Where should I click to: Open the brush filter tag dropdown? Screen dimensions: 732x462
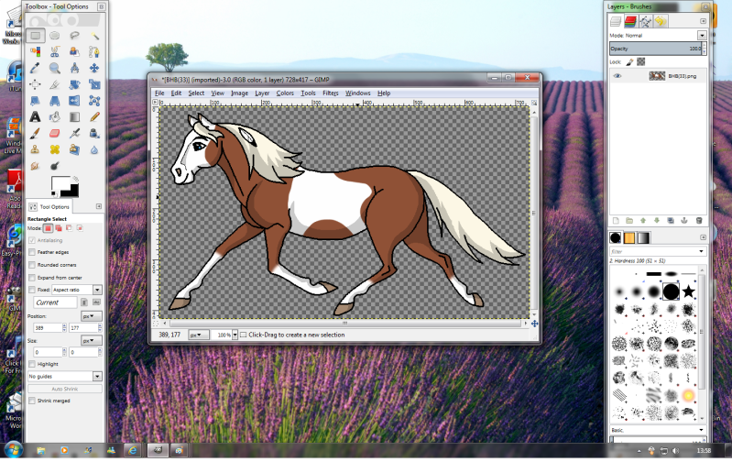701,251
